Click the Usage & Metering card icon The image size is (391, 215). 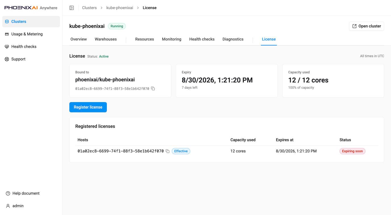[7, 34]
